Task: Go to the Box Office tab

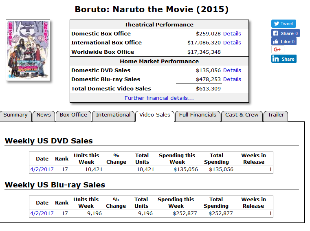Action: coord(73,115)
